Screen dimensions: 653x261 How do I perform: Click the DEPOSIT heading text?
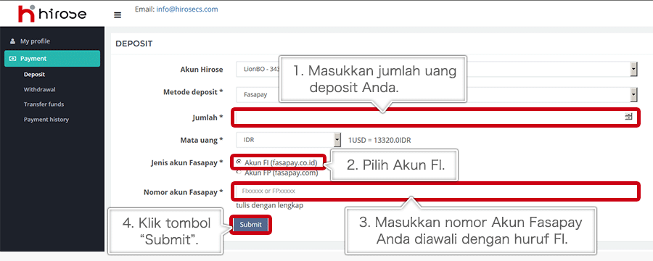point(134,43)
